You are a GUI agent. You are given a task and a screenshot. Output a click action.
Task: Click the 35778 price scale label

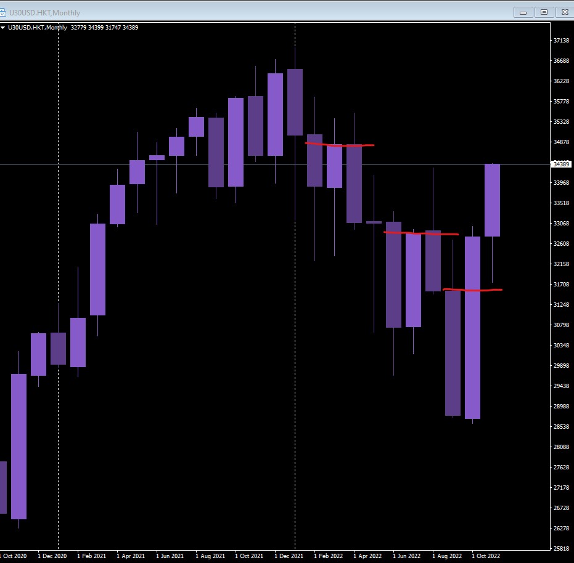click(561, 102)
